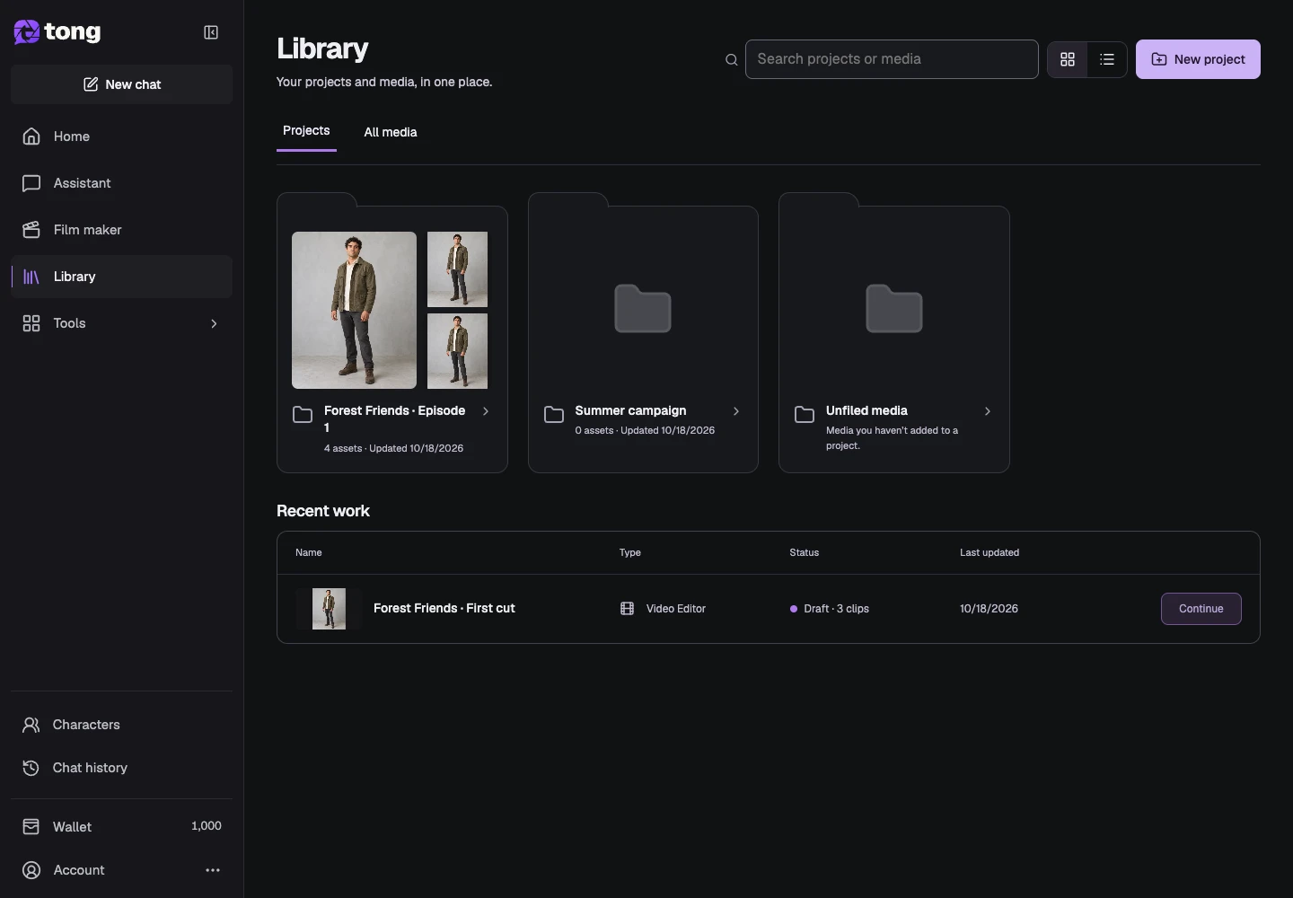Click the Library books icon

click(31, 277)
